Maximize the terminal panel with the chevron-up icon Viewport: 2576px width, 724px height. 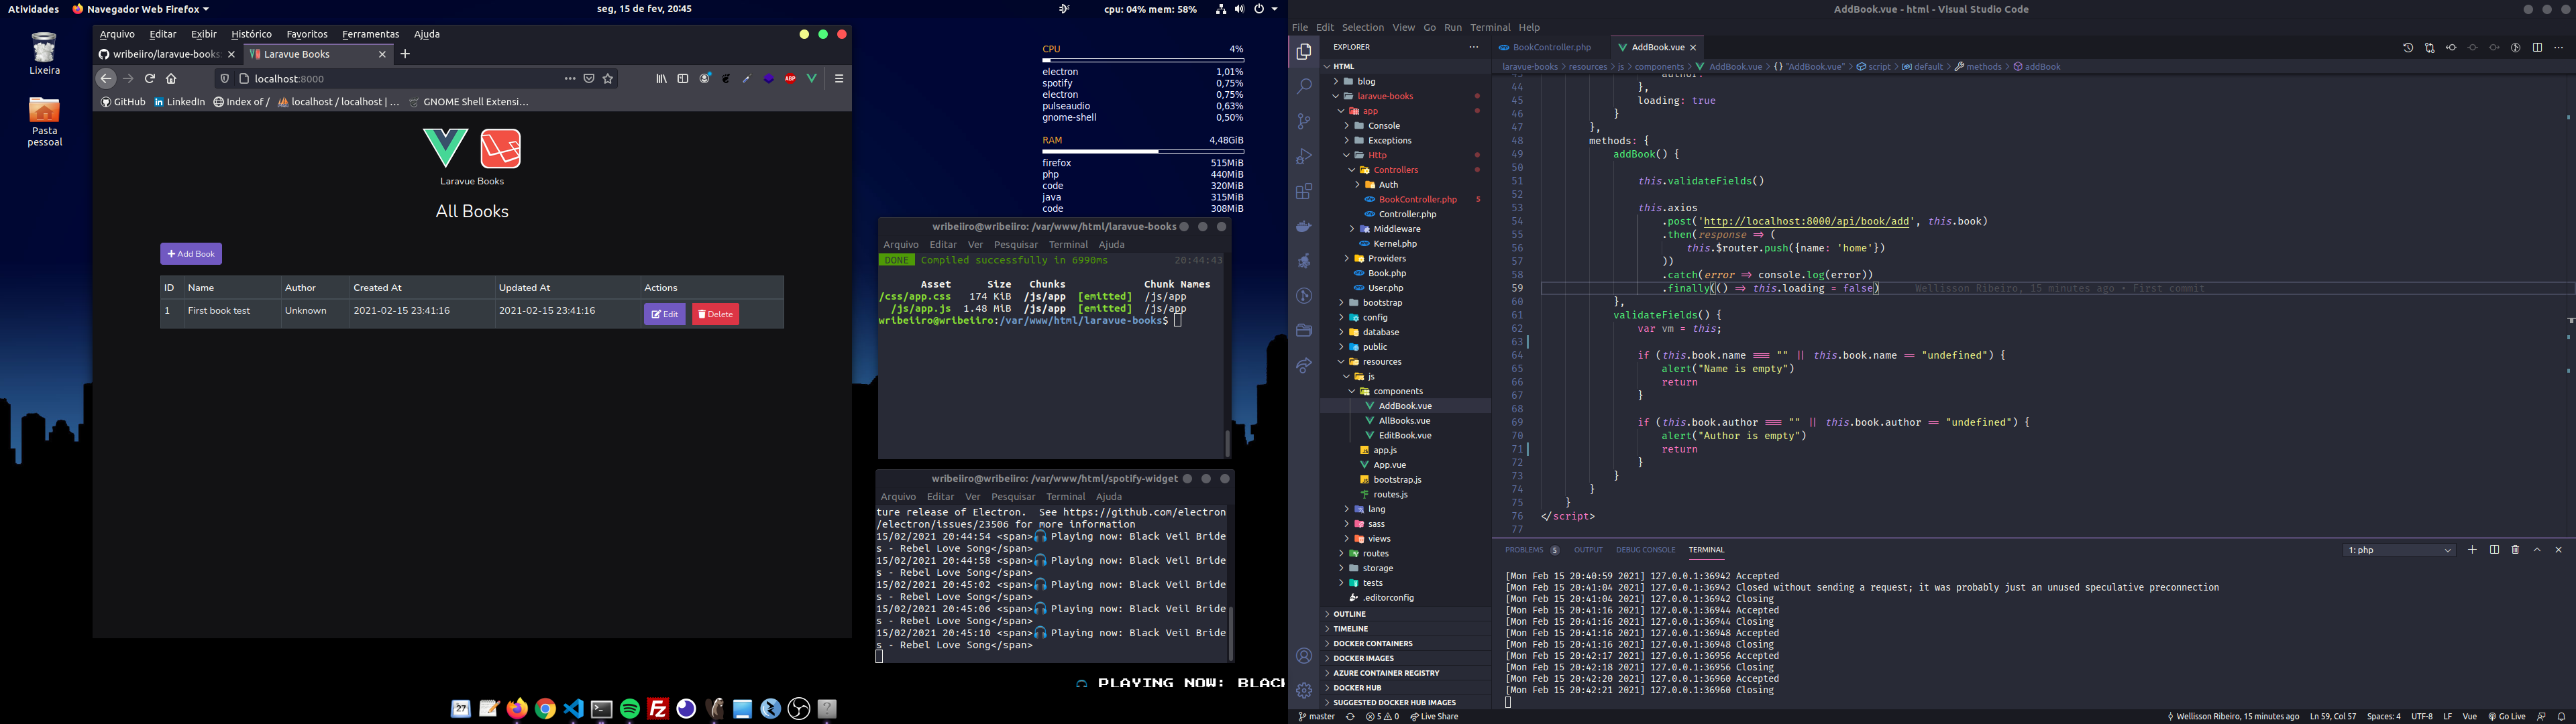pyautogui.click(x=2537, y=550)
